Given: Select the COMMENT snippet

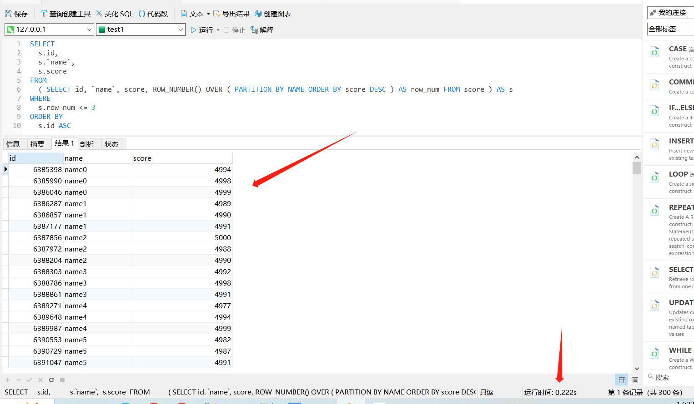Looking at the screenshot, I should 669,86.
